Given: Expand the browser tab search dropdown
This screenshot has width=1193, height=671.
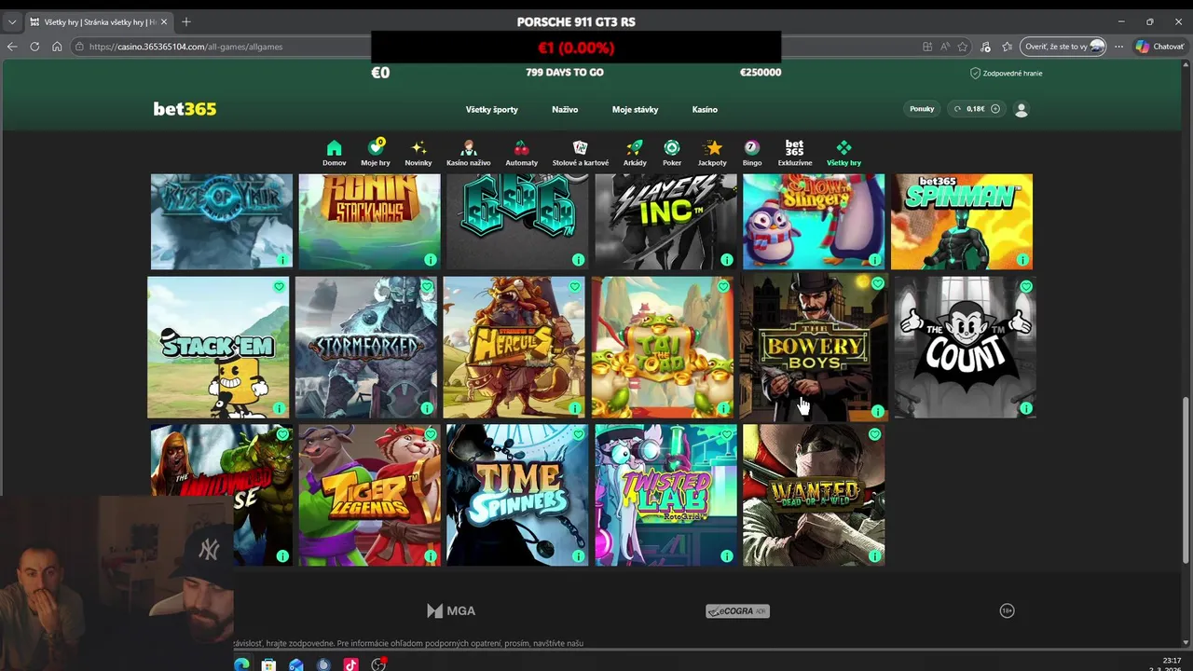Looking at the screenshot, I should (x=12, y=21).
